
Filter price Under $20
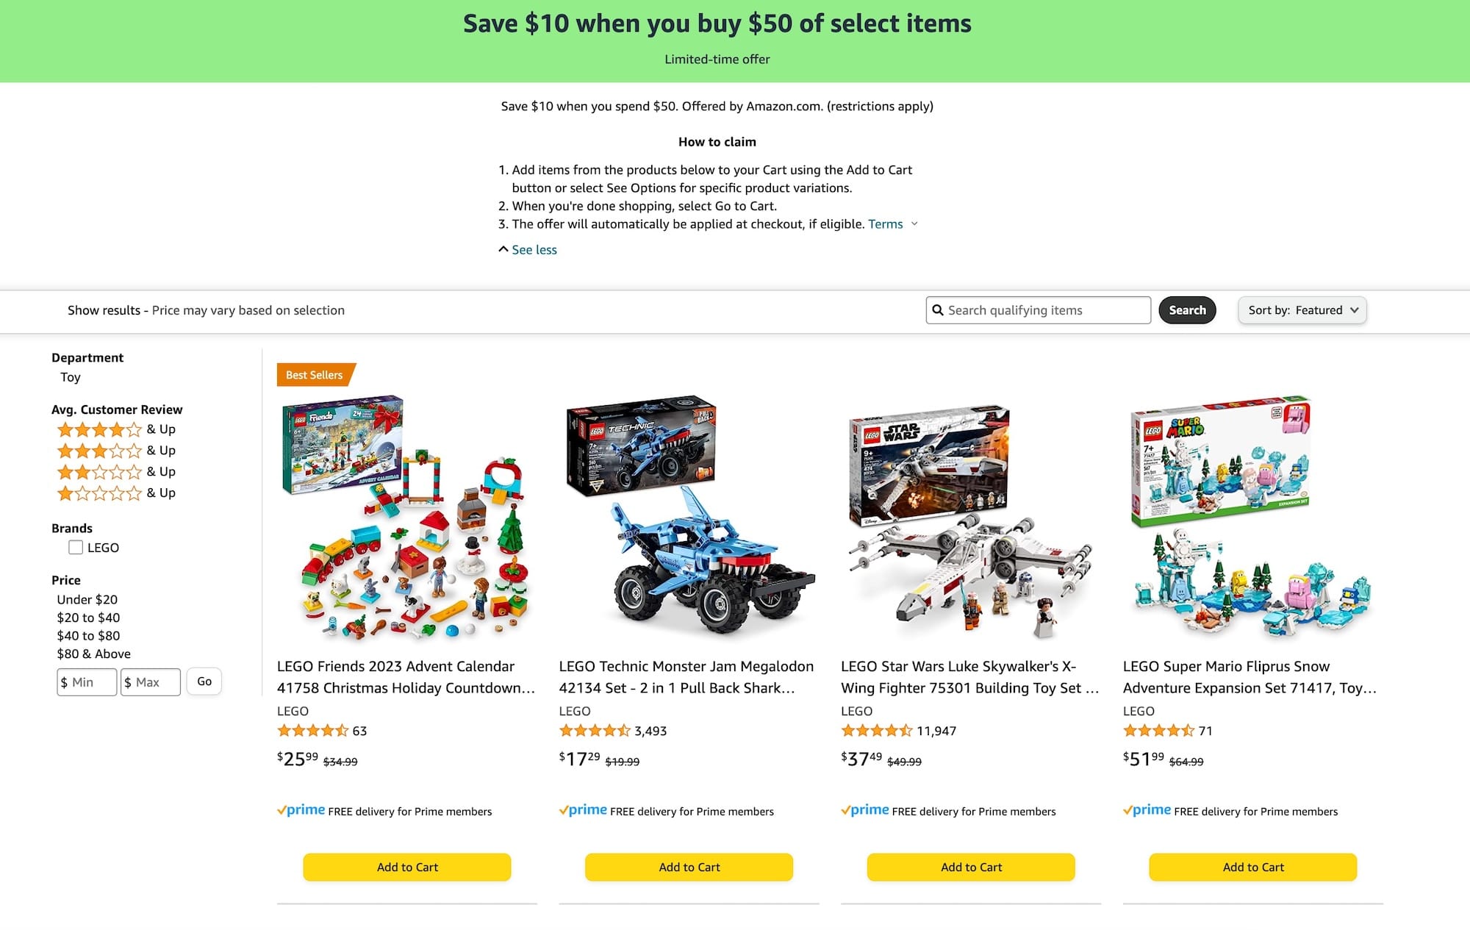coord(87,600)
